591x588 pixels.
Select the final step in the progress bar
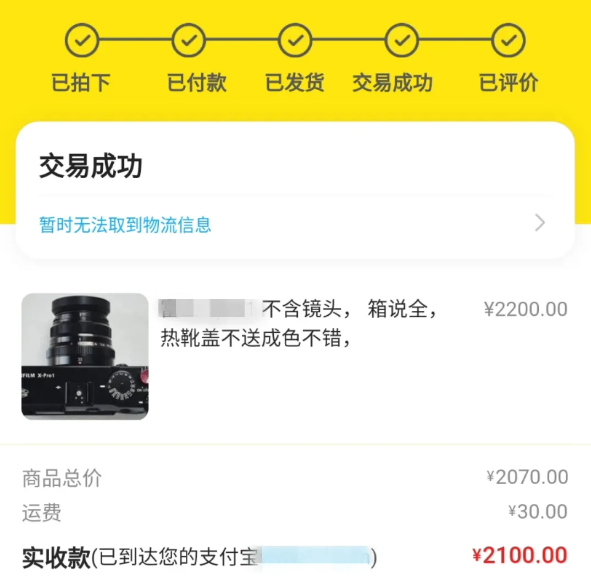pos(507,61)
